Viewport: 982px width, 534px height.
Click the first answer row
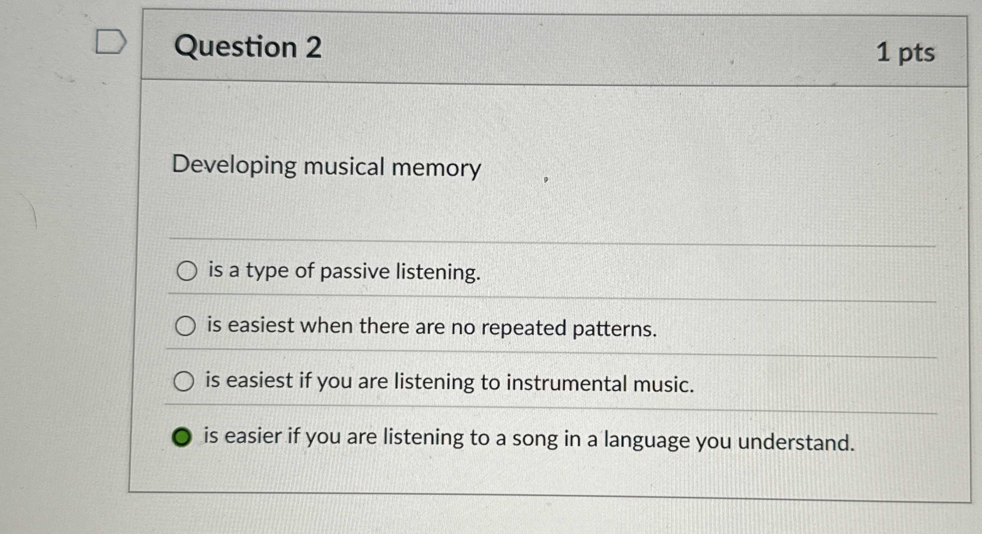click(x=426, y=271)
